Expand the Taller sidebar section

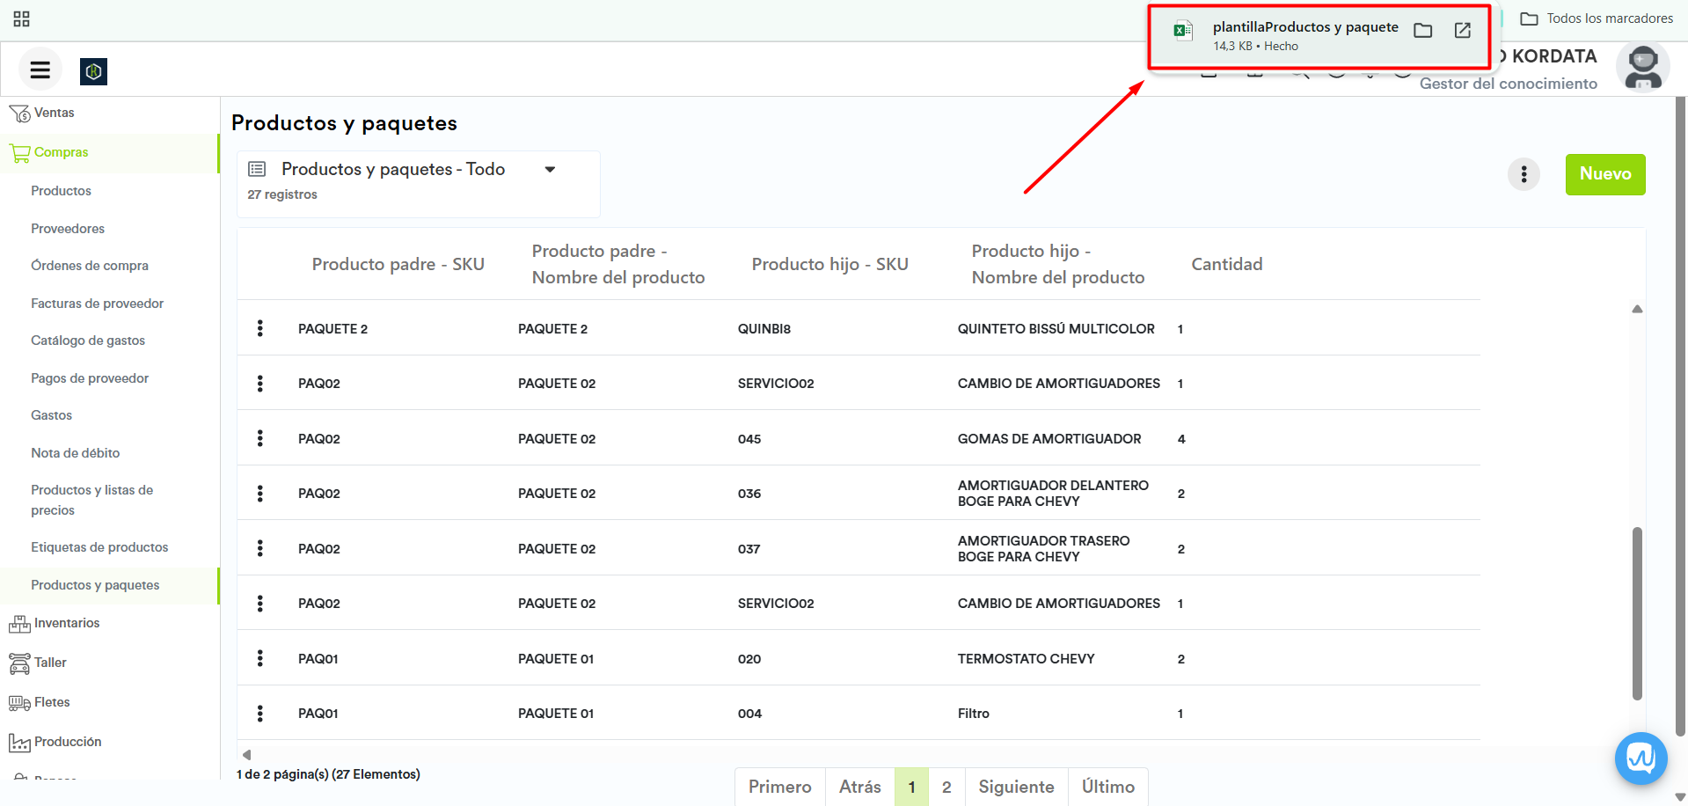pyautogui.click(x=50, y=663)
